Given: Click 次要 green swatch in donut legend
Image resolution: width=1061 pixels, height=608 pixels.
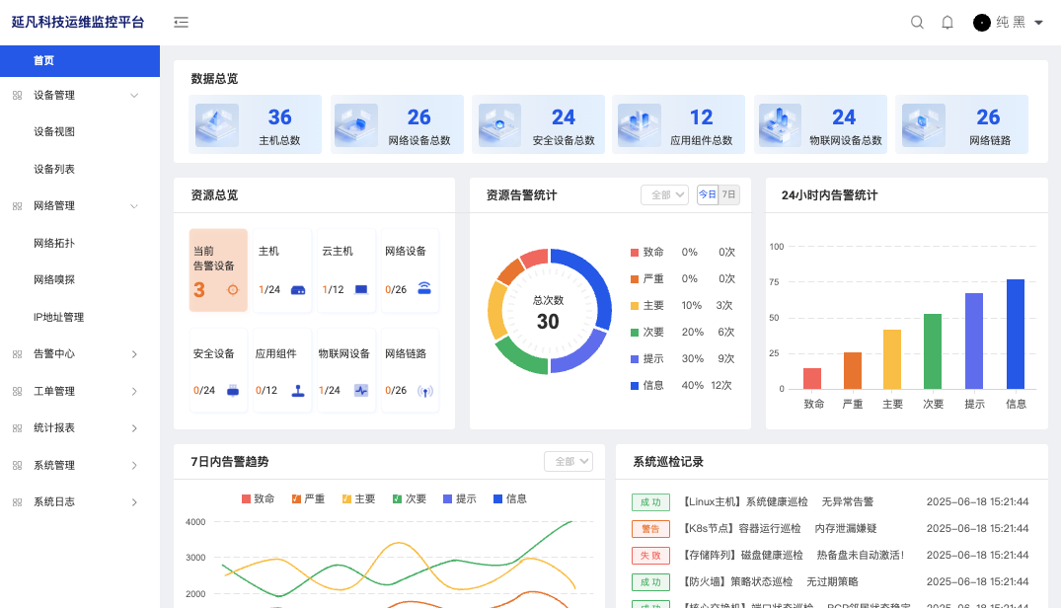Looking at the screenshot, I should (x=634, y=332).
